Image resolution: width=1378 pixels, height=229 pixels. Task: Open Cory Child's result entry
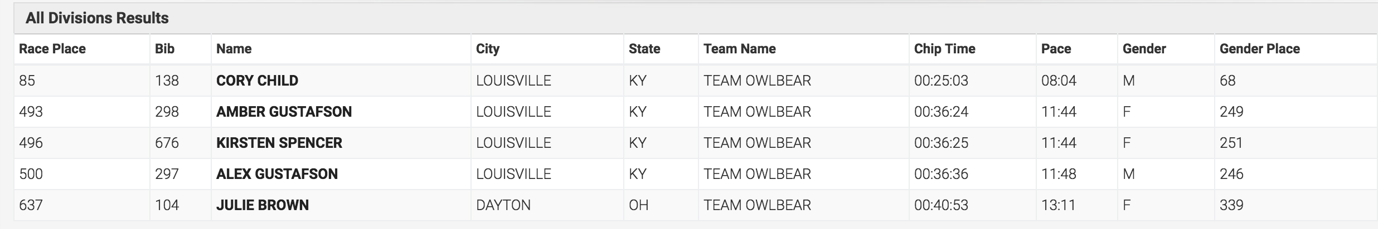[257, 81]
